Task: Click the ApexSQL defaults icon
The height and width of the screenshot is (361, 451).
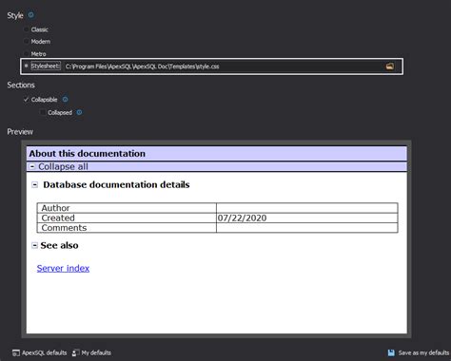Action: [x=16, y=352]
